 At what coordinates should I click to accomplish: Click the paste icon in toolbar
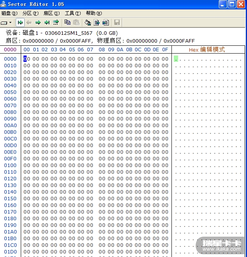[x=76, y=22]
